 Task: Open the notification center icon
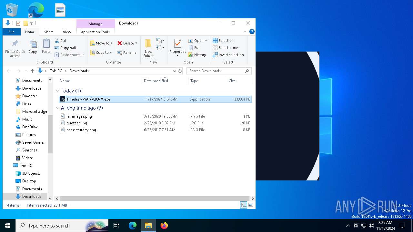coord(402,226)
